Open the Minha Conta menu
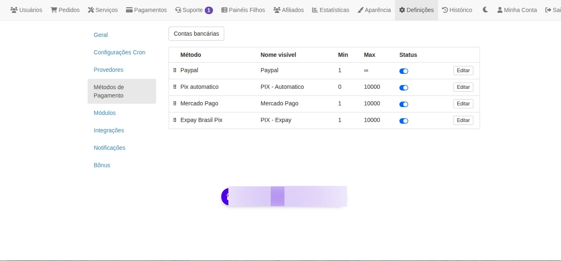561x261 pixels. pyautogui.click(x=517, y=10)
